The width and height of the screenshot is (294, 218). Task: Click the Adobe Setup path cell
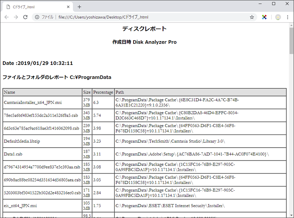pos(200,154)
